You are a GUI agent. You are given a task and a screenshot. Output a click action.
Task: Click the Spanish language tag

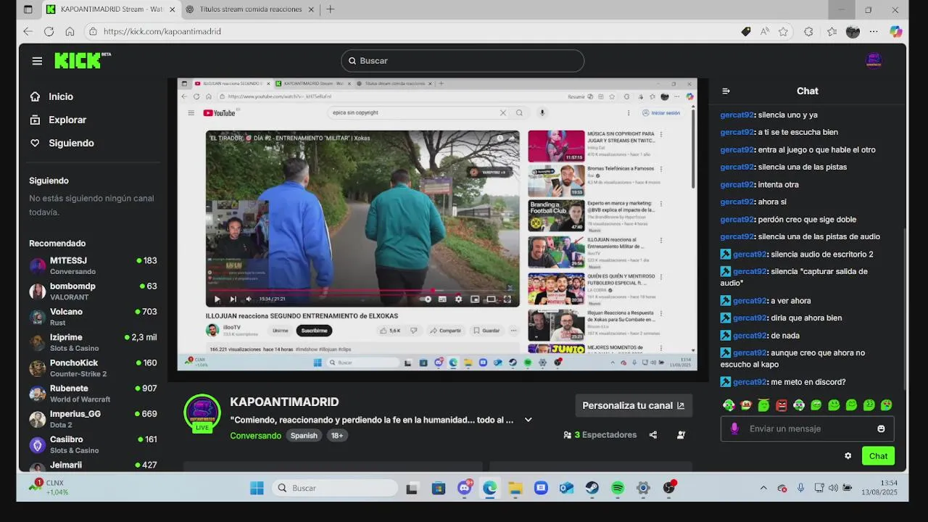tap(304, 436)
